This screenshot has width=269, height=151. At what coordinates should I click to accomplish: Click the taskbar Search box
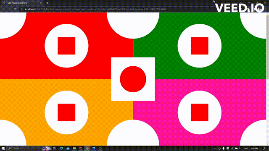tap(25, 148)
